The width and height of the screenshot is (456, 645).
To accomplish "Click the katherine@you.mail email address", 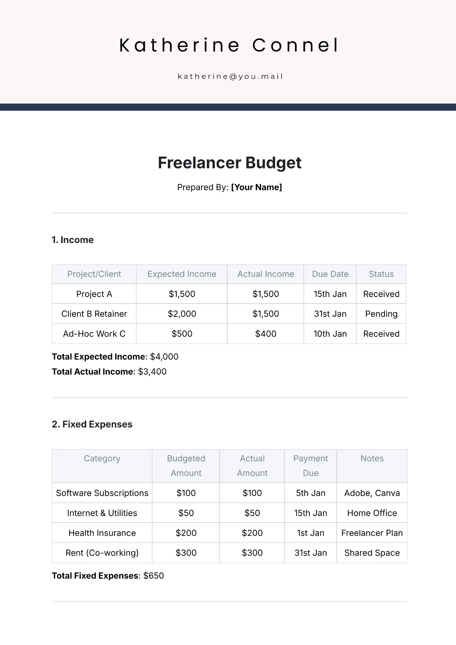I will click(230, 76).
